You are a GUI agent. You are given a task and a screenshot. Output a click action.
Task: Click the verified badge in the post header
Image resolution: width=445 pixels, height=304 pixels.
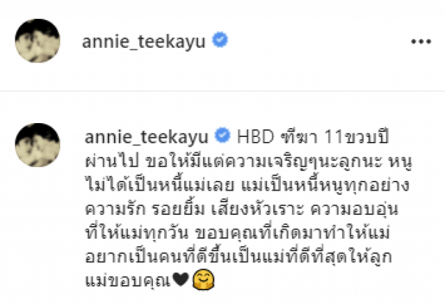point(220,40)
